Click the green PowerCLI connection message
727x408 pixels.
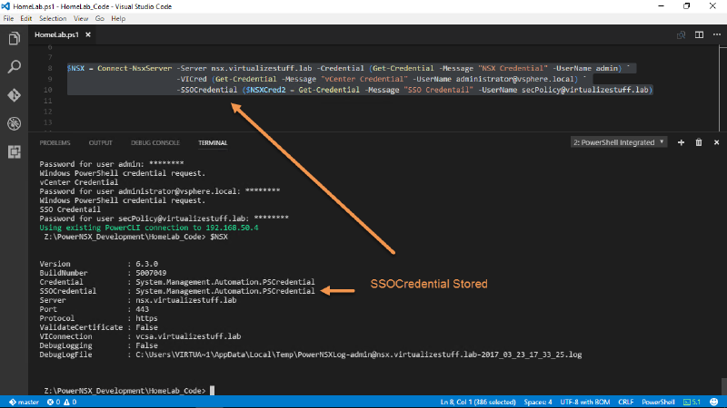149,228
